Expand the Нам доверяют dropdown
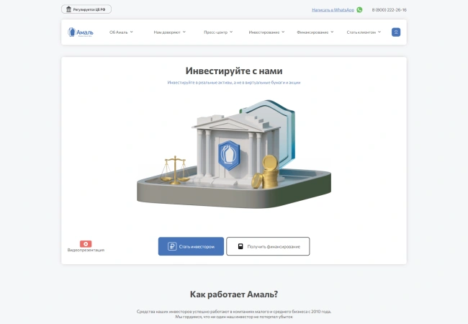The width and height of the screenshot is (468, 324). [169, 32]
